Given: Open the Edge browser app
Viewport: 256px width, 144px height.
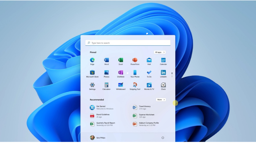Looking at the screenshot, I should [92, 60].
